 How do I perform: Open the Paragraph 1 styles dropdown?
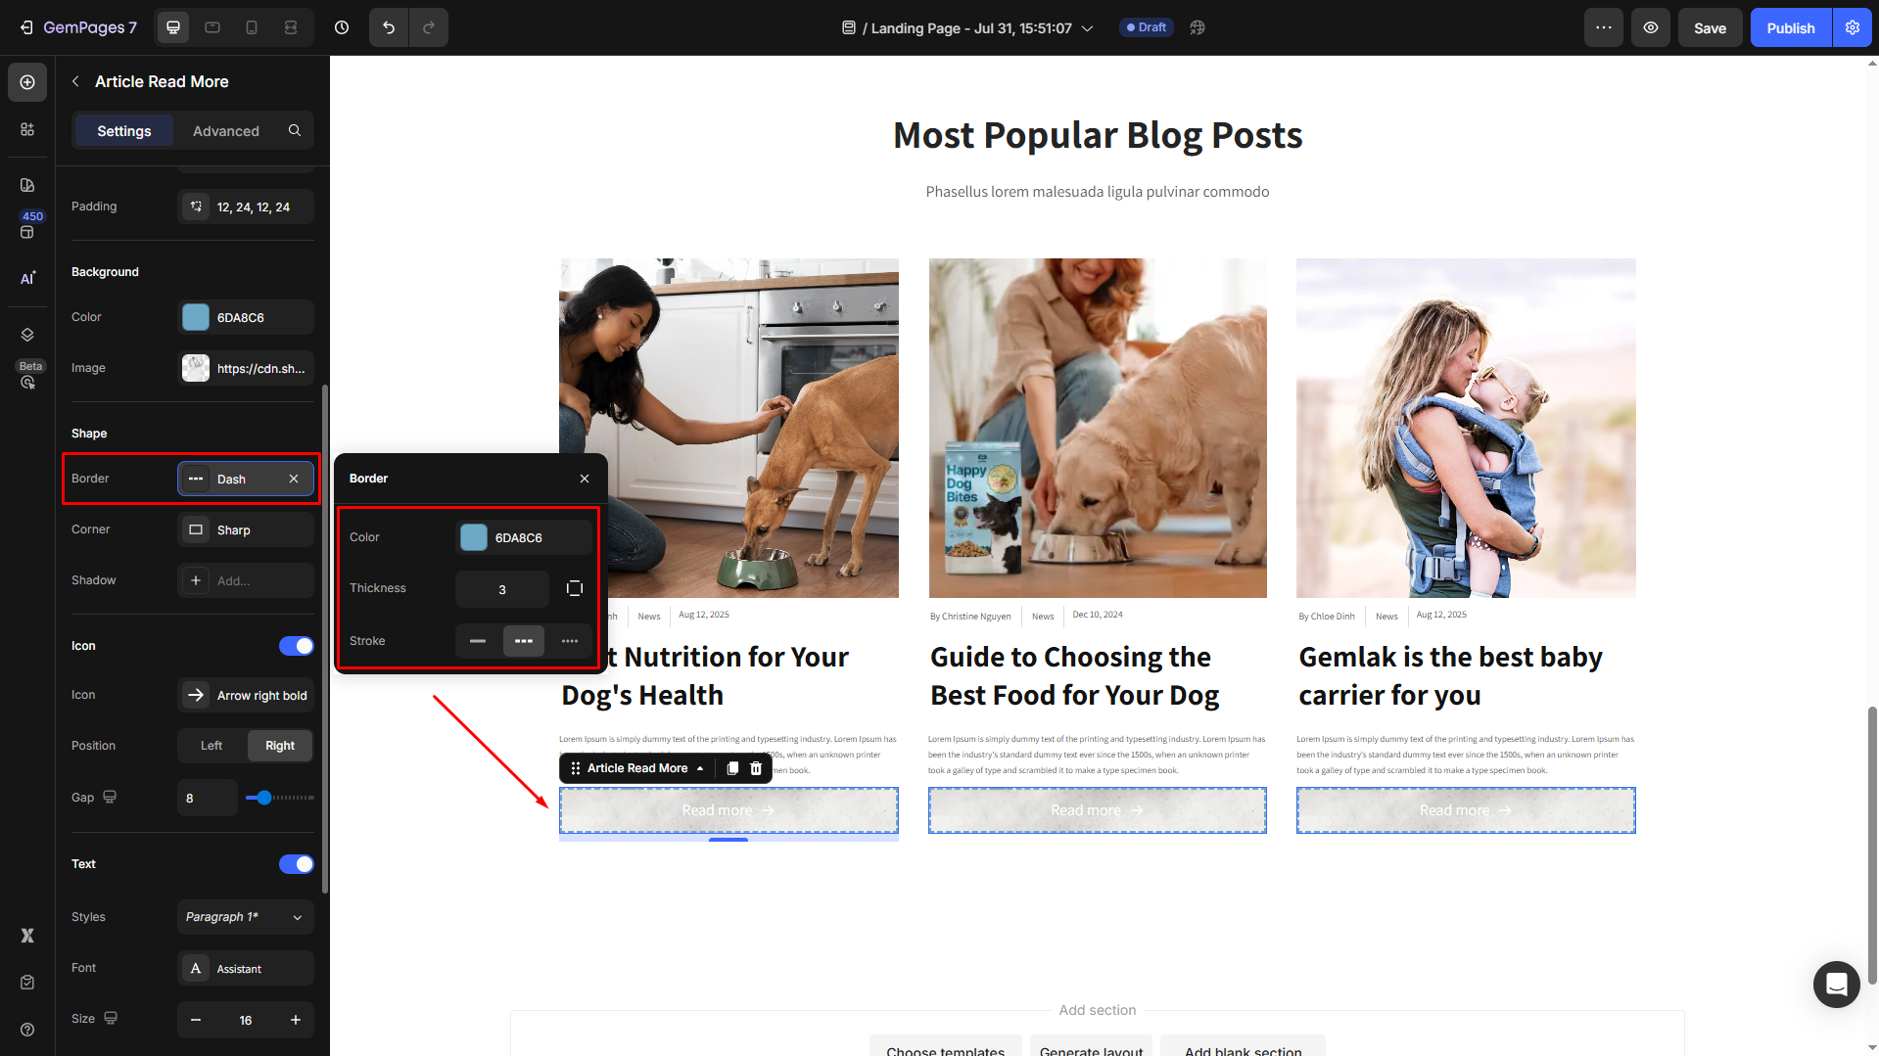(x=246, y=917)
